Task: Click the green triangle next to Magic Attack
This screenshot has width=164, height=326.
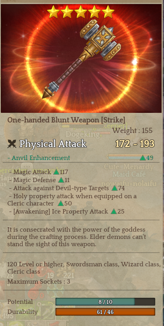Action: [x=56, y=172]
